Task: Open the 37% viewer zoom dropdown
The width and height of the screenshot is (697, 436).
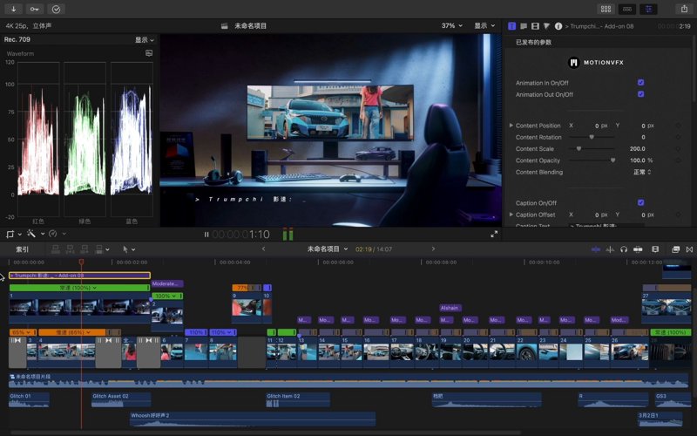Action: click(451, 26)
